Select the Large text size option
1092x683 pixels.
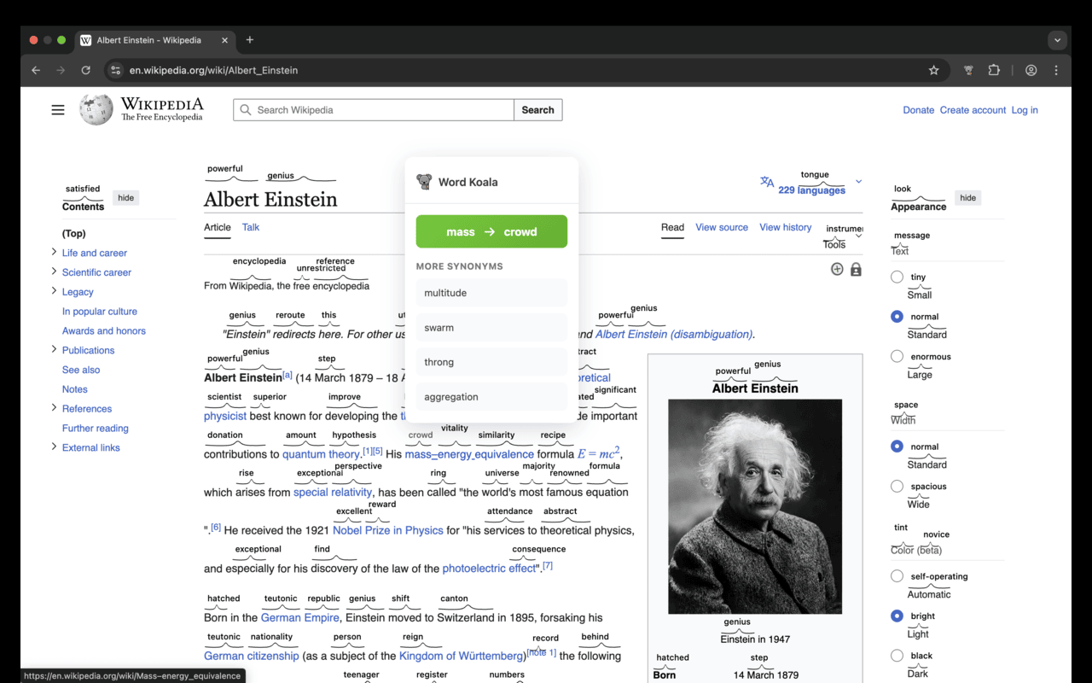coord(897,356)
